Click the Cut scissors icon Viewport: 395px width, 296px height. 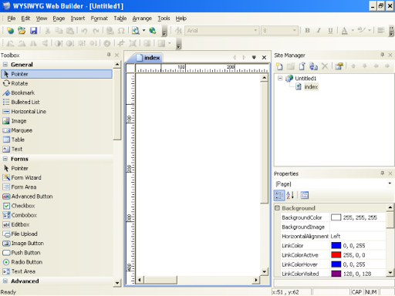point(47,31)
